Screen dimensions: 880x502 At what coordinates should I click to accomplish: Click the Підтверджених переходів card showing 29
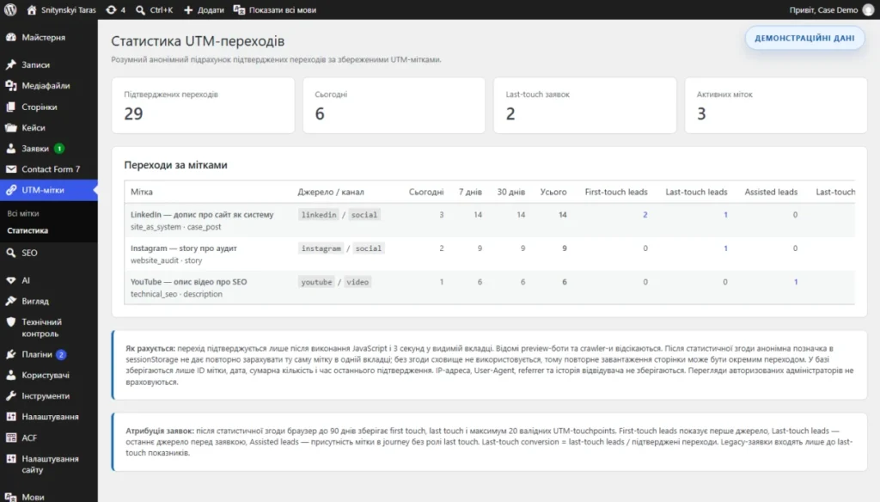pyautogui.click(x=203, y=106)
